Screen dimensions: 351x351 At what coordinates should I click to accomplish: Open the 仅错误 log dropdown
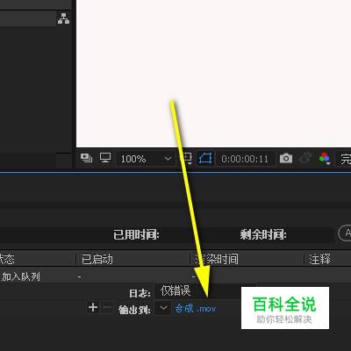pos(204,291)
